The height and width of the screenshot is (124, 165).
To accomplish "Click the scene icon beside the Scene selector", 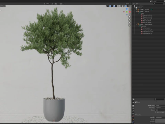I will coord(151,1).
